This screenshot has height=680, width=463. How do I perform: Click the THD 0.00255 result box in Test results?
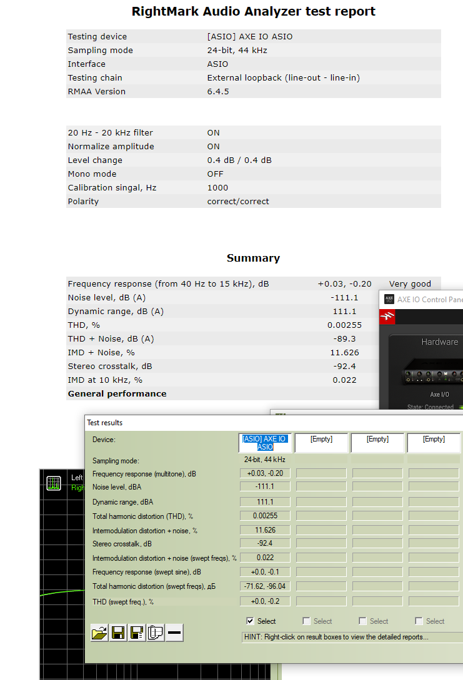click(x=265, y=516)
